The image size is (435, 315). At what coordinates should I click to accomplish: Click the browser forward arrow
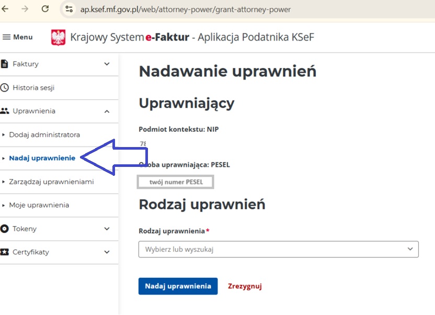[x=25, y=9]
